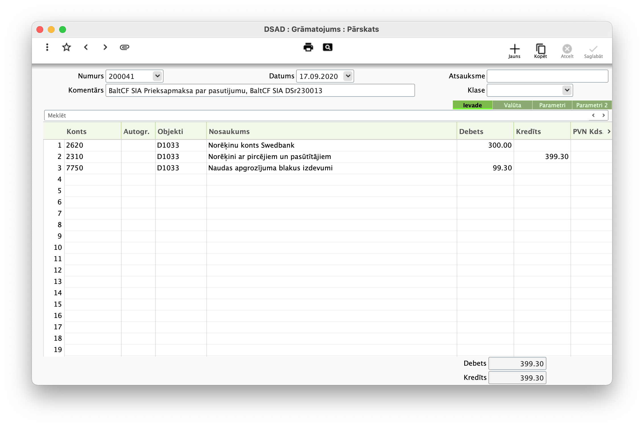644x427 pixels.
Task: Open the Datums date picker dropdown
Action: (348, 76)
